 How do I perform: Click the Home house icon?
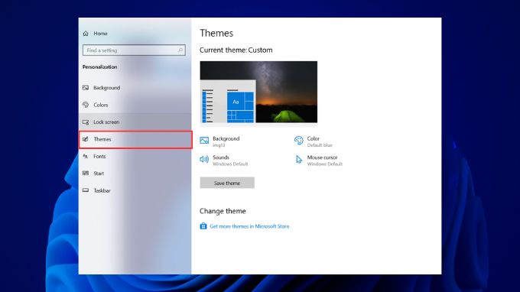(86, 34)
